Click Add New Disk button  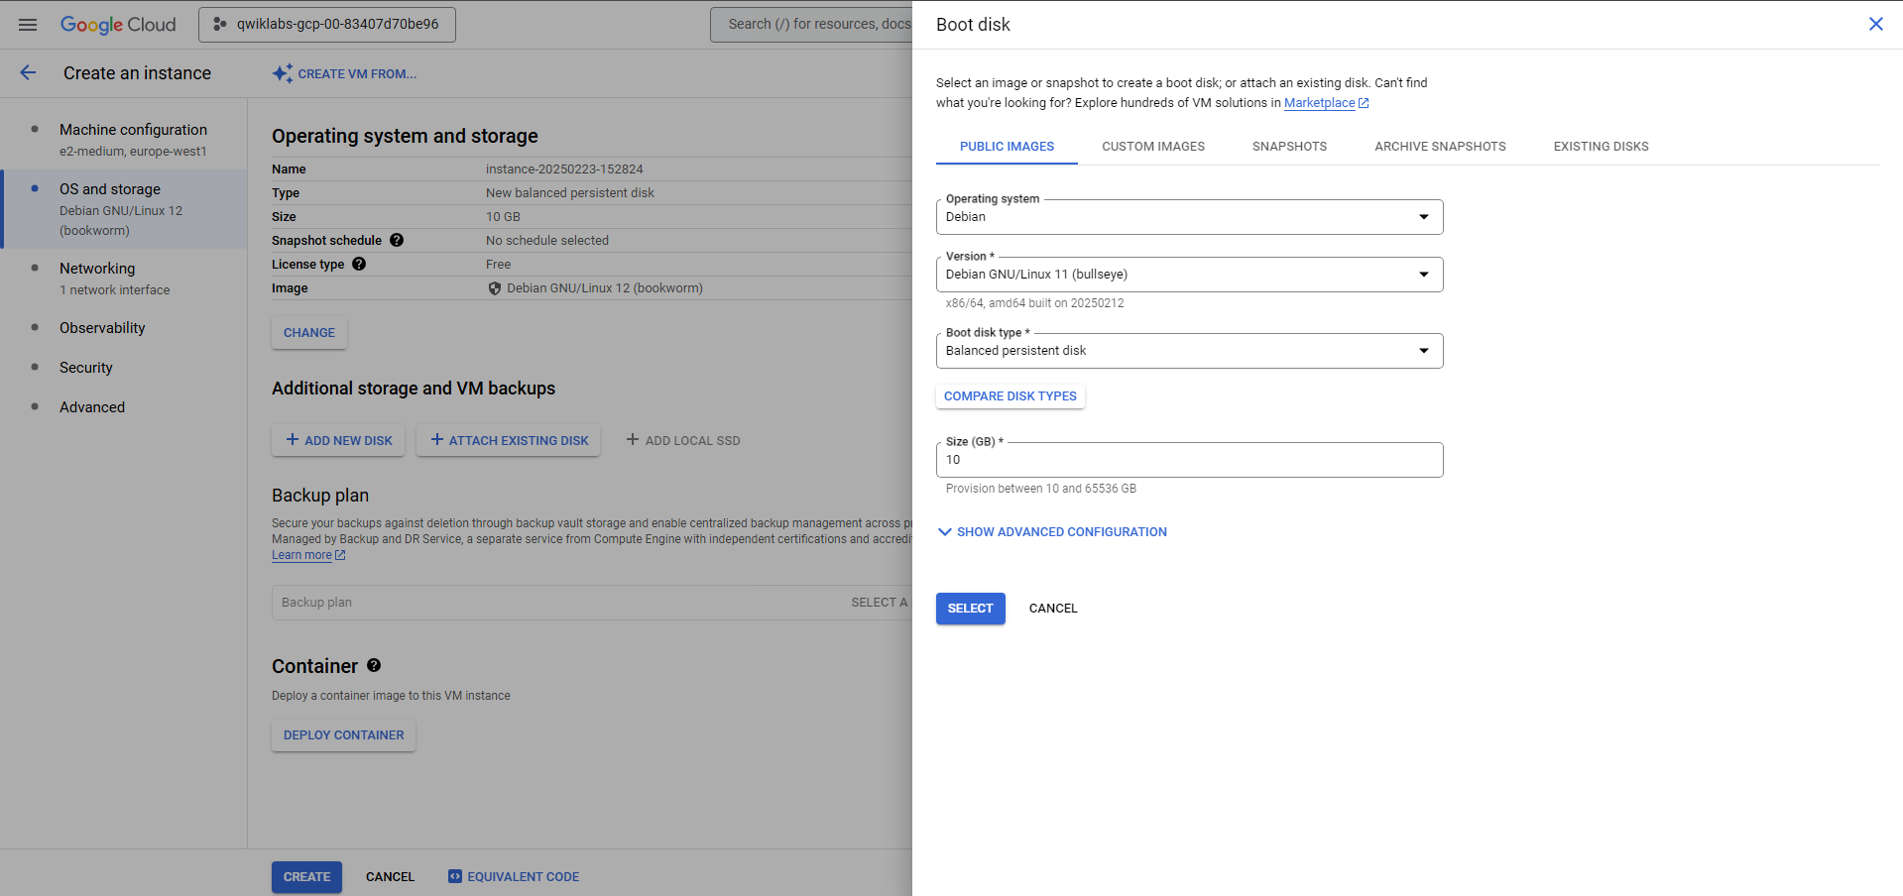point(338,440)
